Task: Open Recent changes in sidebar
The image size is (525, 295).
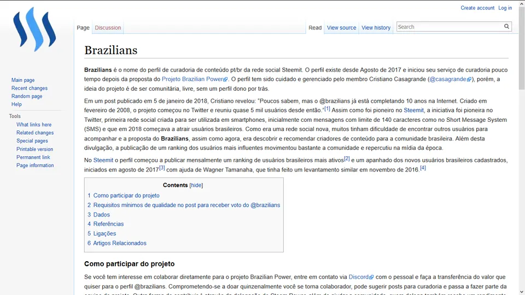Action: point(30,88)
